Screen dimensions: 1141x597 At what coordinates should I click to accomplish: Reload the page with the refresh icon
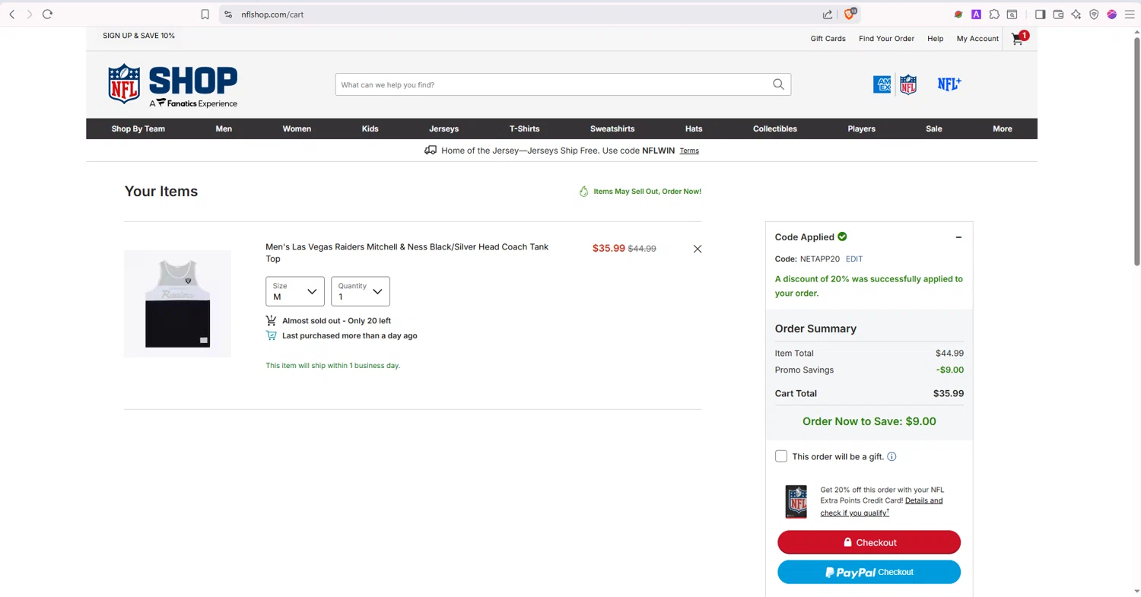coord(47,14)
